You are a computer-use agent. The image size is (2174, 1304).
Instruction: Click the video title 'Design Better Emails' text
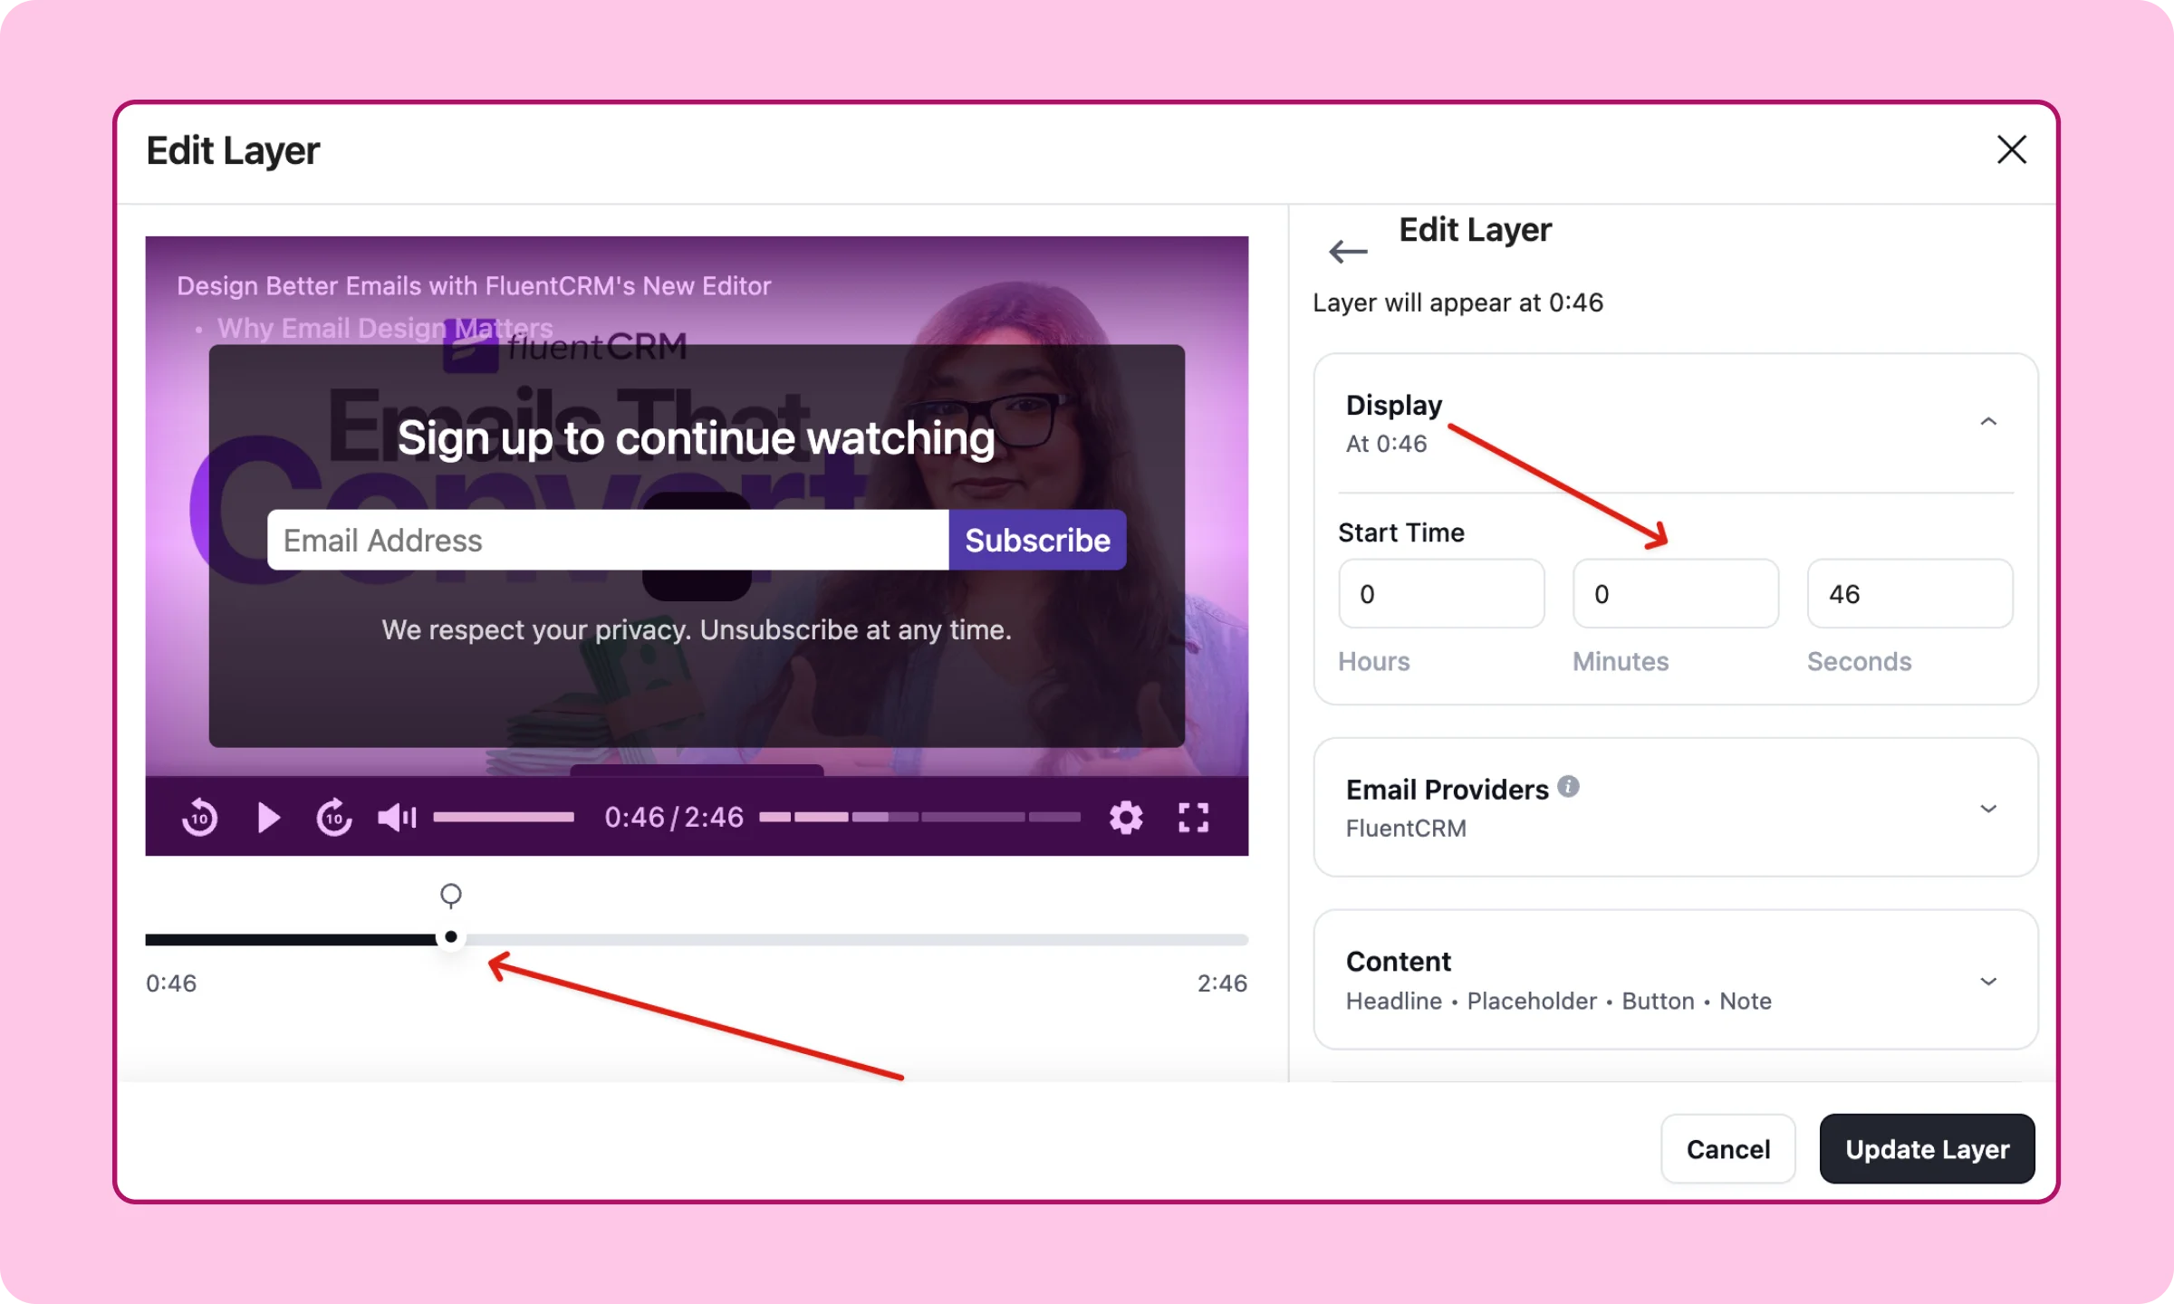point(474,286)
